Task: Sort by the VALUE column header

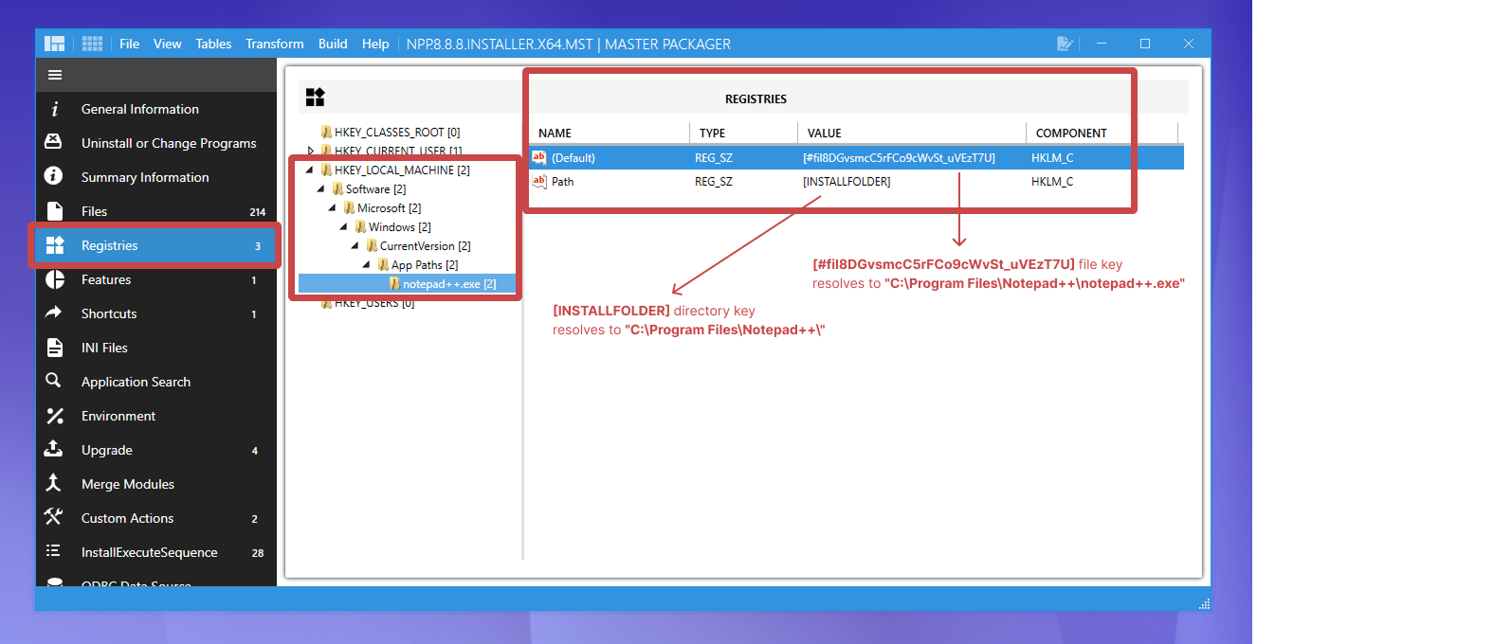Action: point(824,134)
